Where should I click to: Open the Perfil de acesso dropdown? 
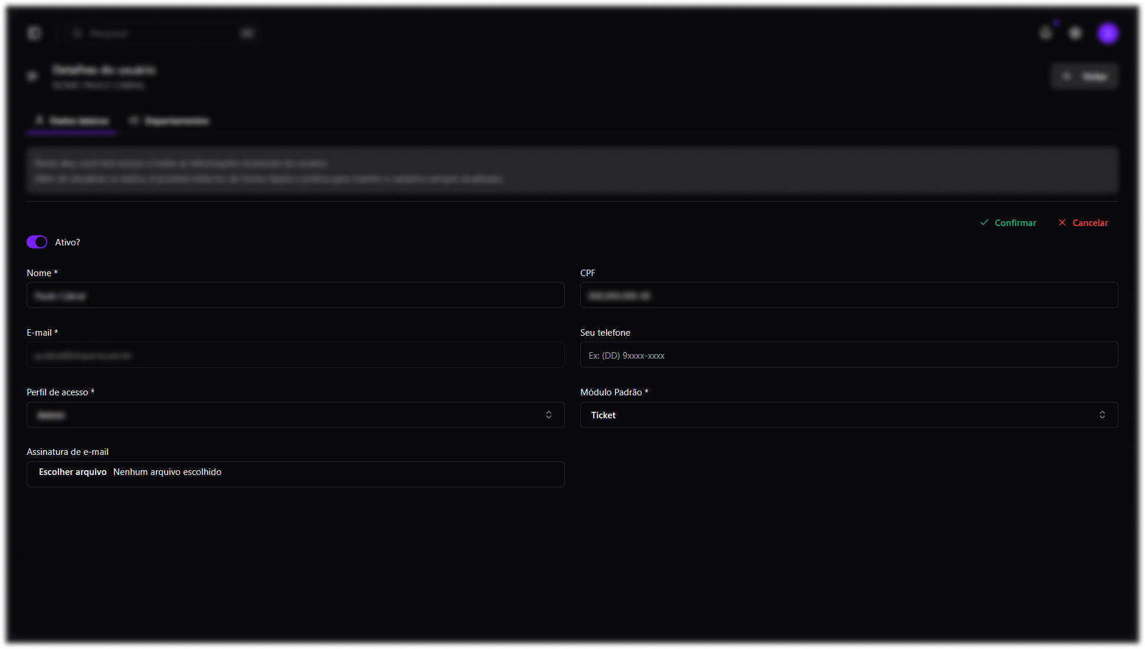coord(295,415)
